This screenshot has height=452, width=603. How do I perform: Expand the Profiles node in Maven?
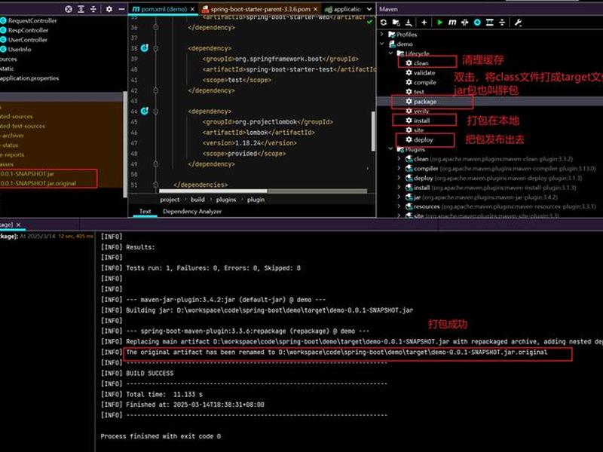[382, 34]
